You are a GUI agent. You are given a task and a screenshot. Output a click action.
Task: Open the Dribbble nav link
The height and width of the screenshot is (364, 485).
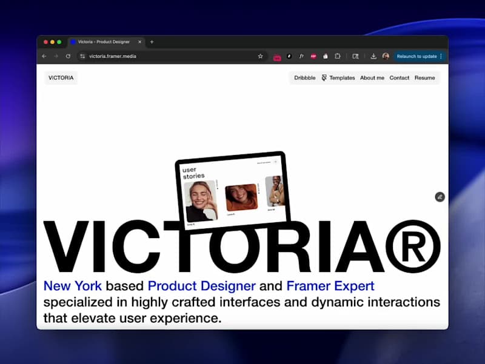tap(305, 78)
